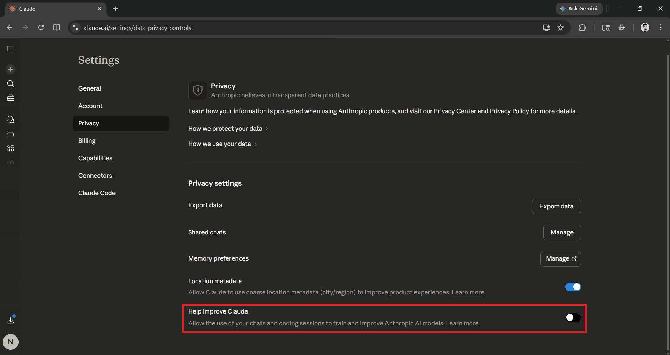The image size is (670, 355).
Task: Switch to the Claude browser tab
Action: pyautogui.click(x=56, y=9)
